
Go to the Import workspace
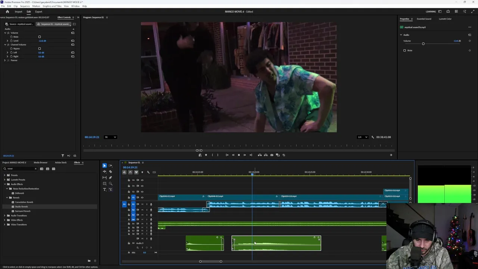(x=18, y=12)
